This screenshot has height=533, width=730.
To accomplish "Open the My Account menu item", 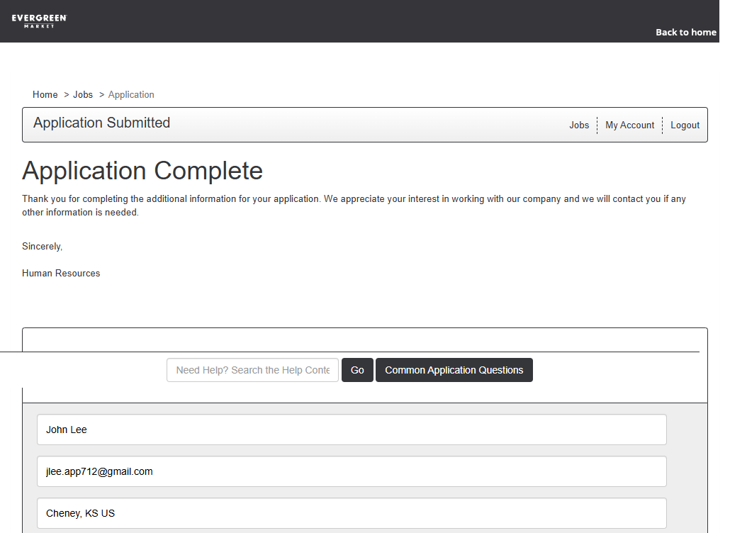I will pos(629,125).
